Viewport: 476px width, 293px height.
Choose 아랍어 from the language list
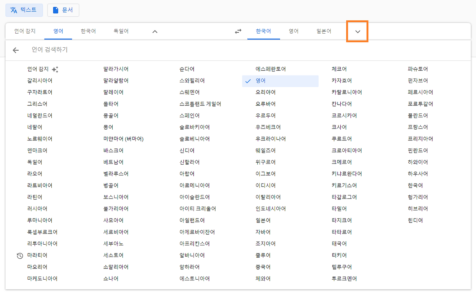187,174
